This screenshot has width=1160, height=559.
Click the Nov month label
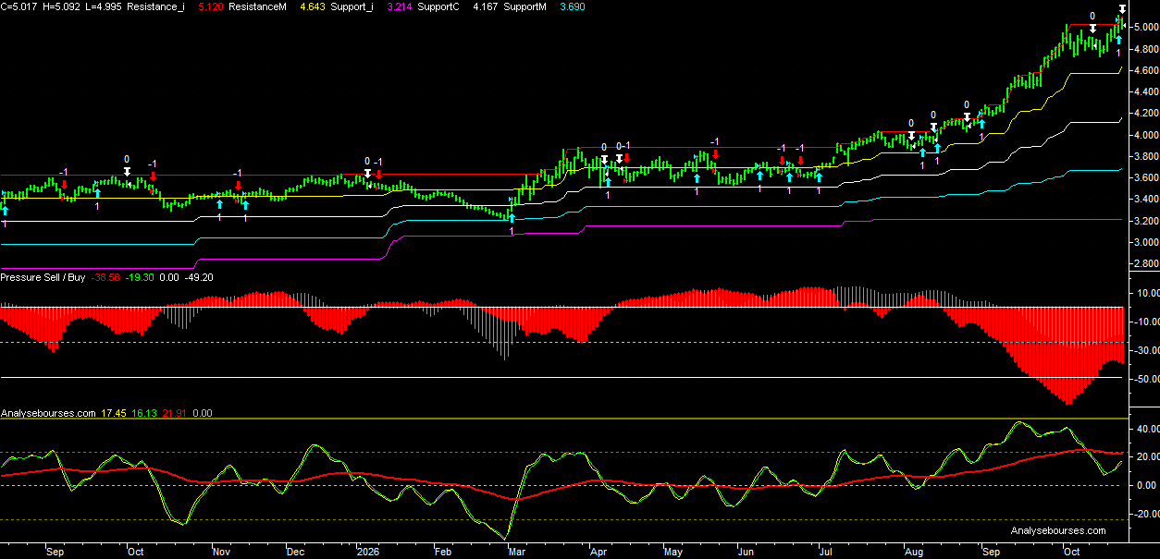pyautogui.click(x=221, y=552)
